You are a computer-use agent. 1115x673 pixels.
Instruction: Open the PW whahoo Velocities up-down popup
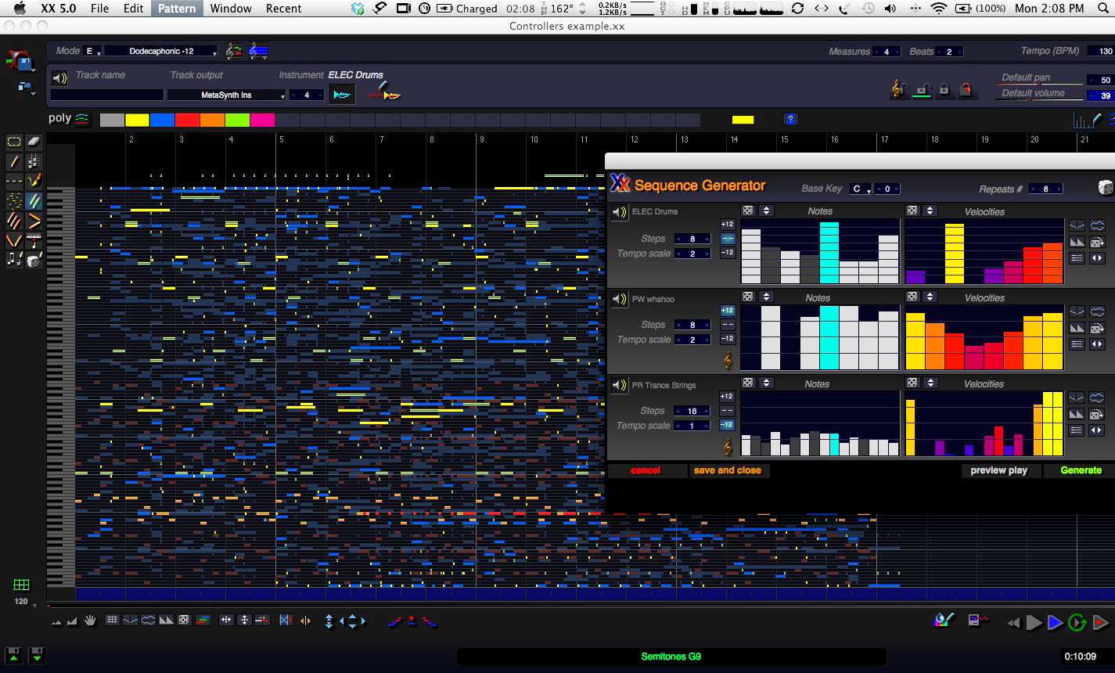pyautogui.click(x=930, y=297)
